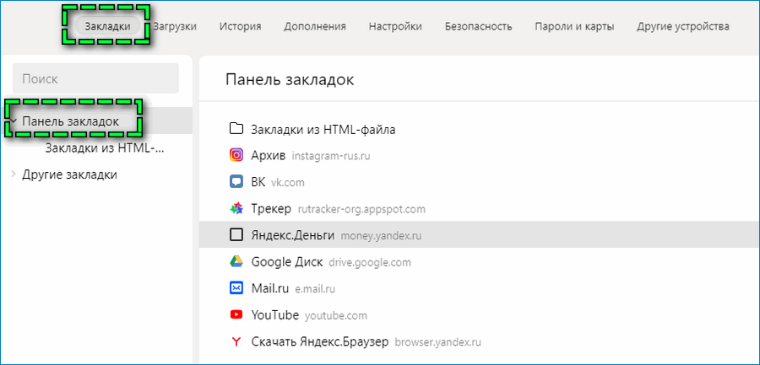Open the Закладки из HTML-файла folder
This screenshot has height=365, width=760.
point(323,130)
